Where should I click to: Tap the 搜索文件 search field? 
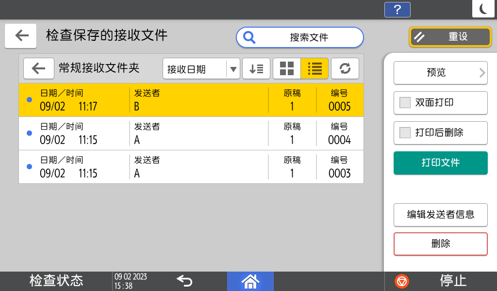pos(299,37)
